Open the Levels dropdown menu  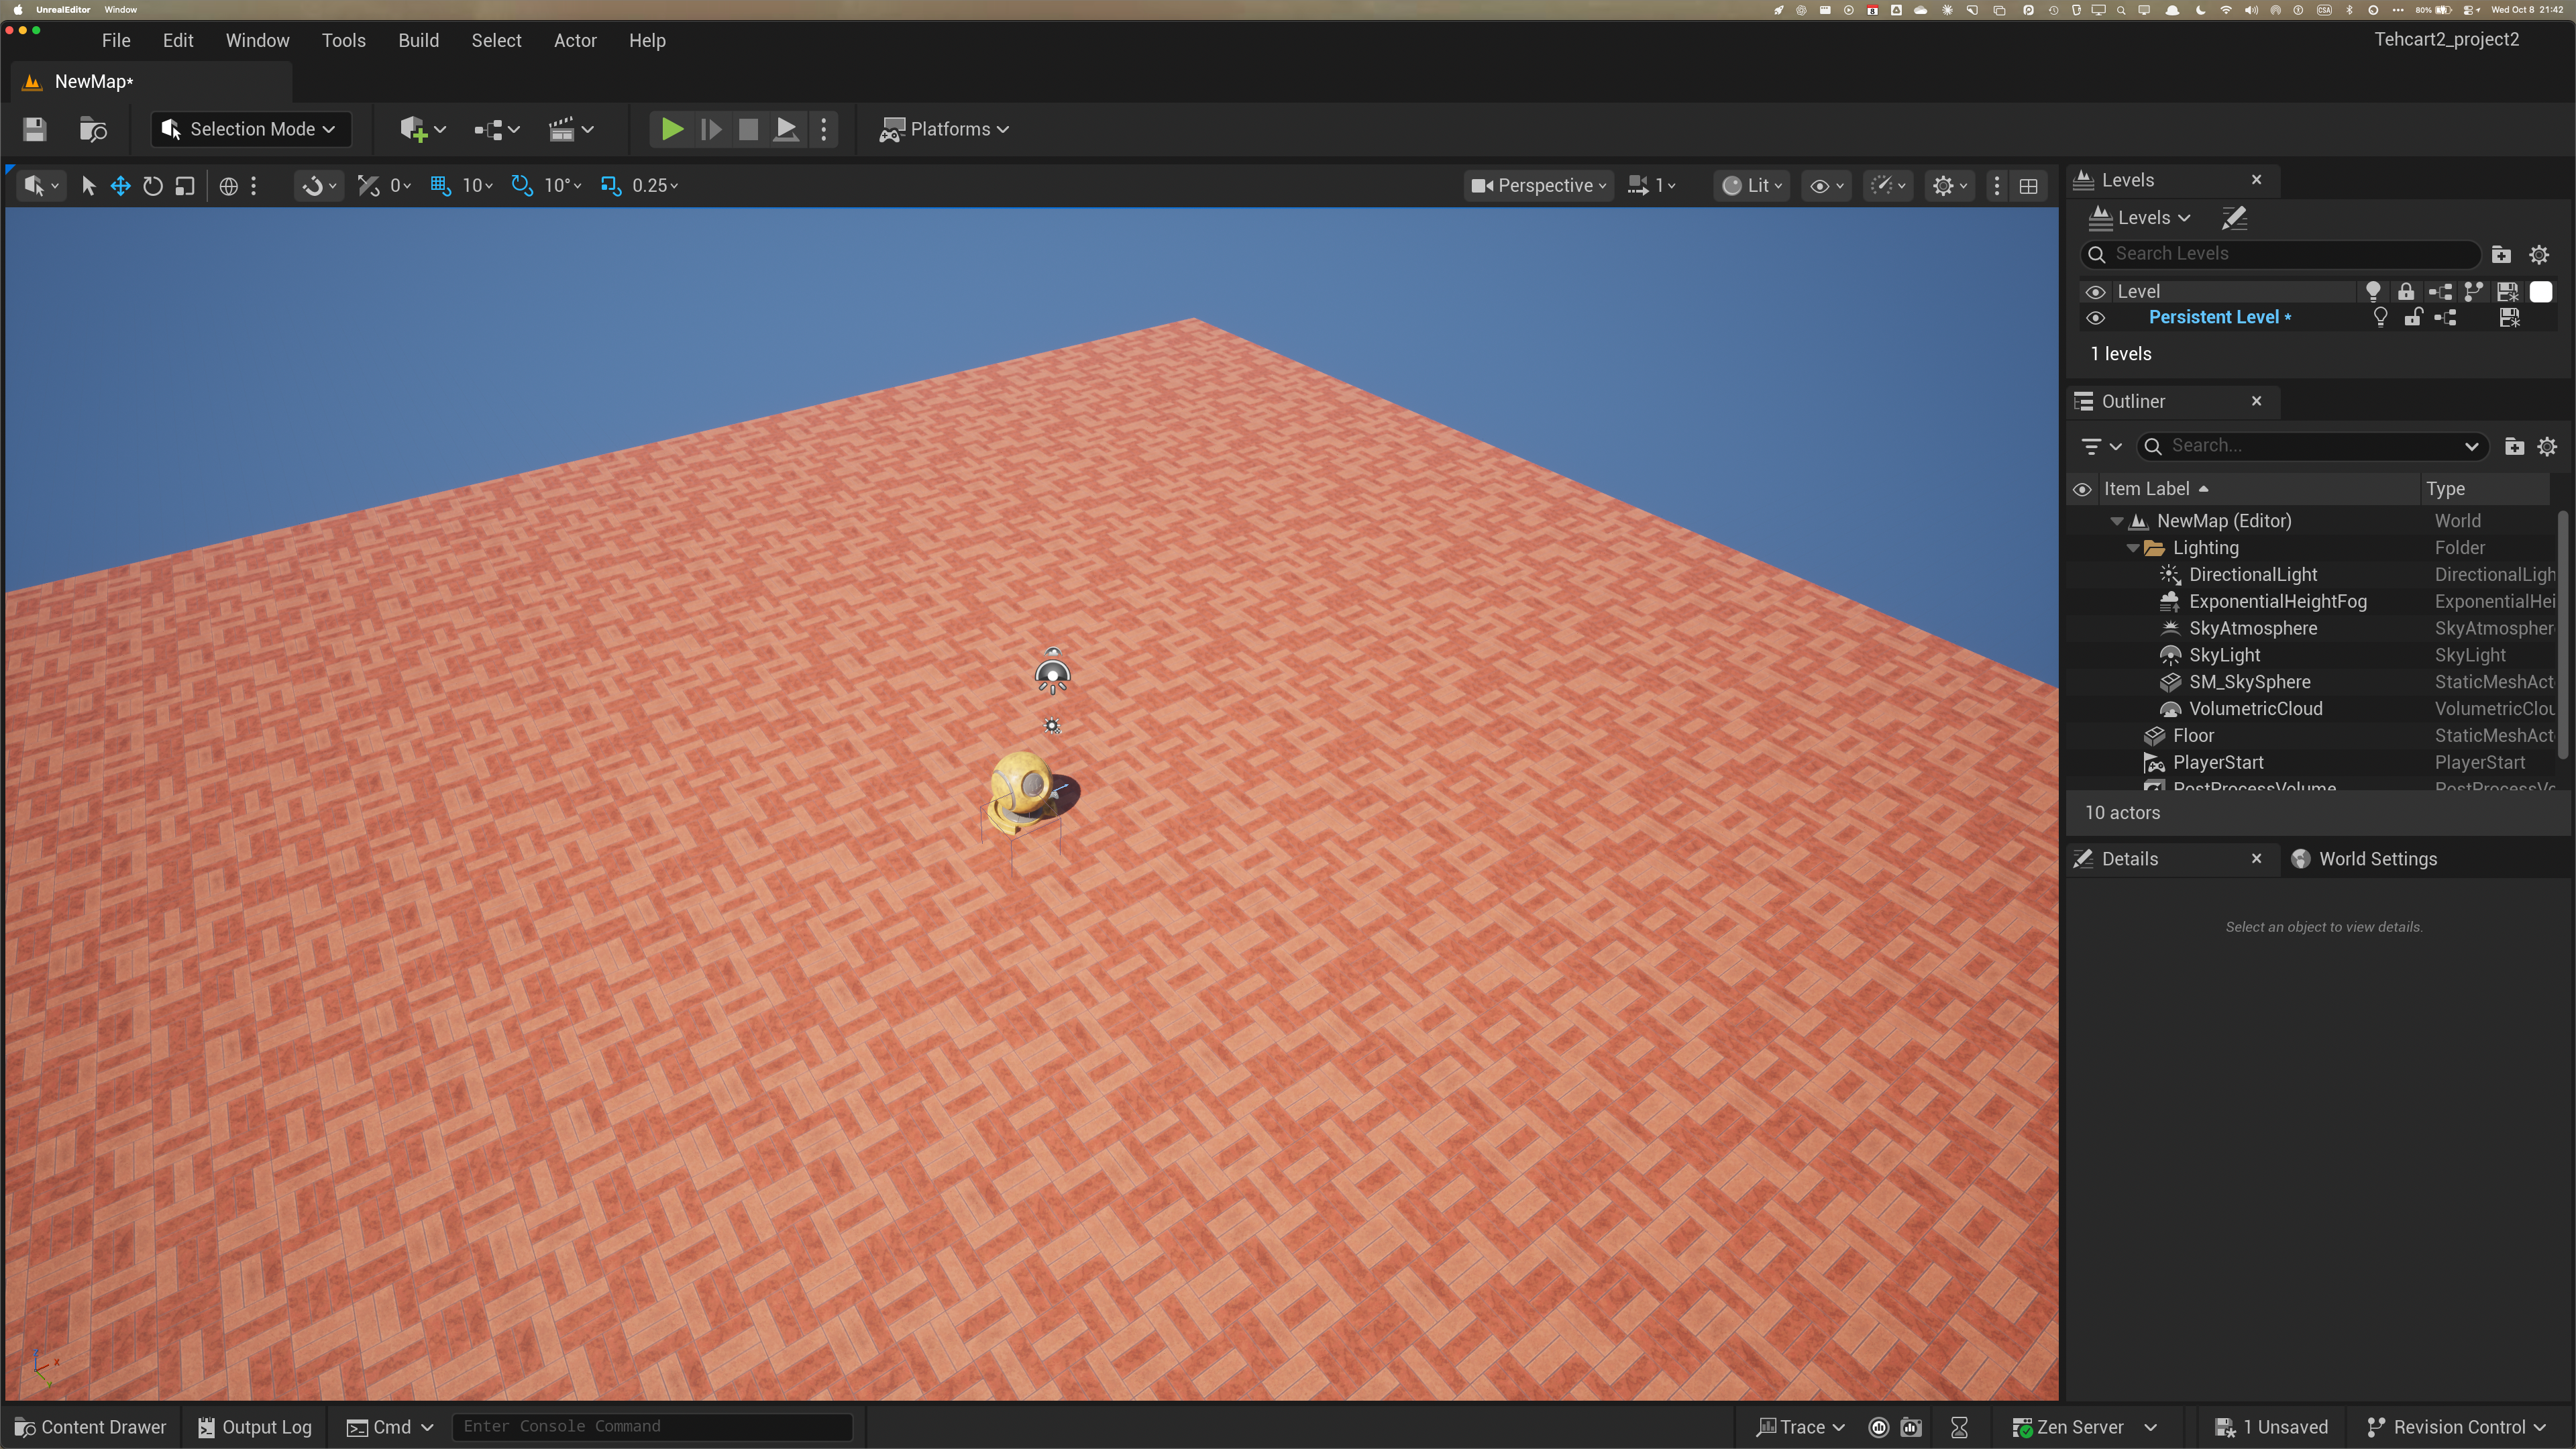click(2140, 218)
